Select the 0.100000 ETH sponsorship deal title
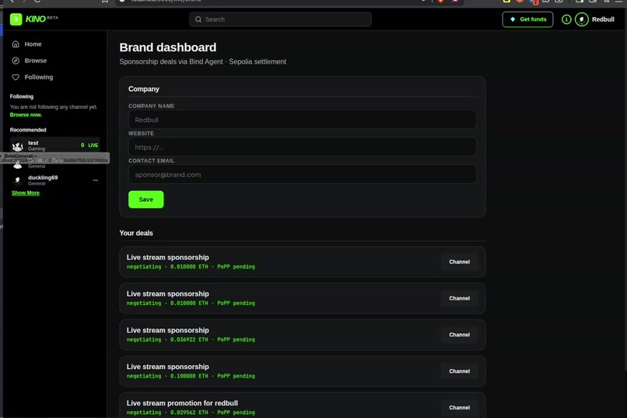Viewport: 627px width, 418px height. click(x=167, y=367)
